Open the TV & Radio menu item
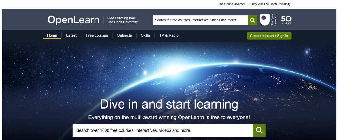The height and width of the screenshot is (140, 338). pyautogui.click(x=169, y=35)
